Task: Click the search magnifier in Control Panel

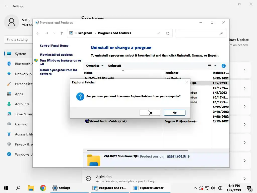Action: [221, 33]
